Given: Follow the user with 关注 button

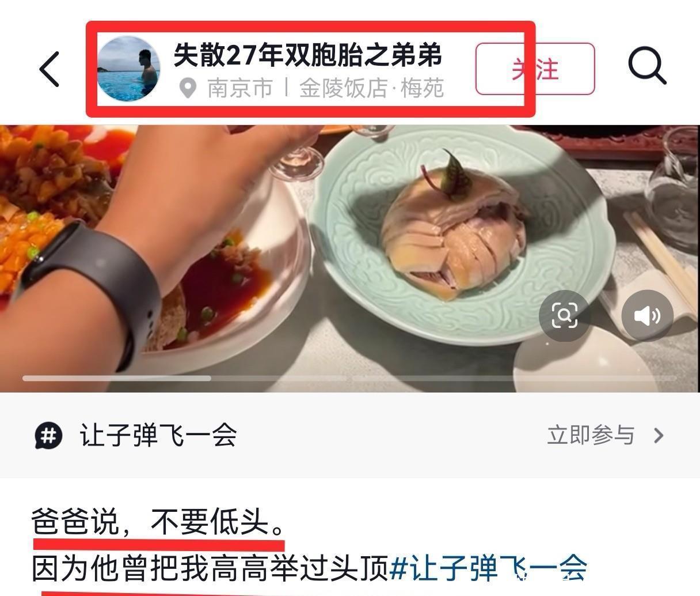Looking at the screenshot, I should tap(535, 69).
